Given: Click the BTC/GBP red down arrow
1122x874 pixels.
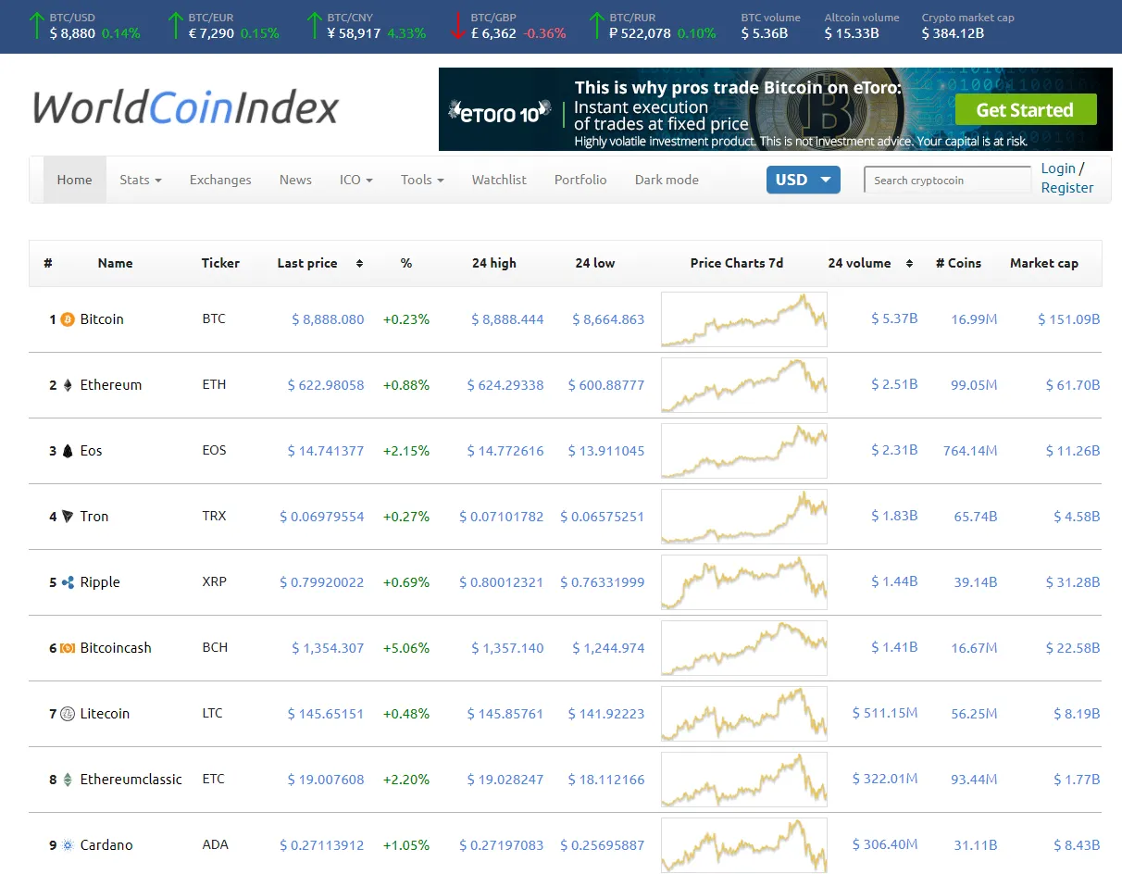Looking at the screenshot, I should pos(457,26).
